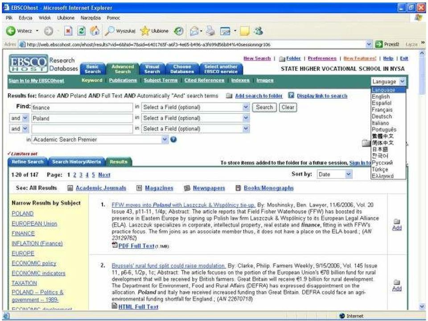The width and height of the screenshot is (428, 321).
Task: Open the Sort by Date dropdown
Action: click(x=349, y=174)
